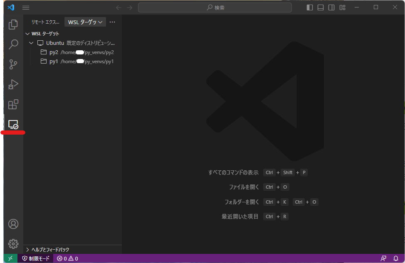This screenshot has width=405, height=263.
Task: Open the WSL ターゲッ dropdown selector
Action: 85,22
